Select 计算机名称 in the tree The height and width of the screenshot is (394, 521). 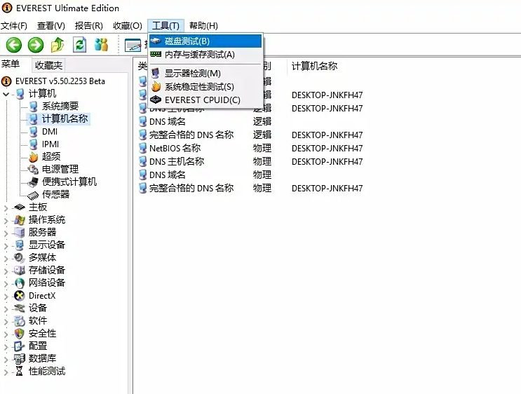(65, 118)
